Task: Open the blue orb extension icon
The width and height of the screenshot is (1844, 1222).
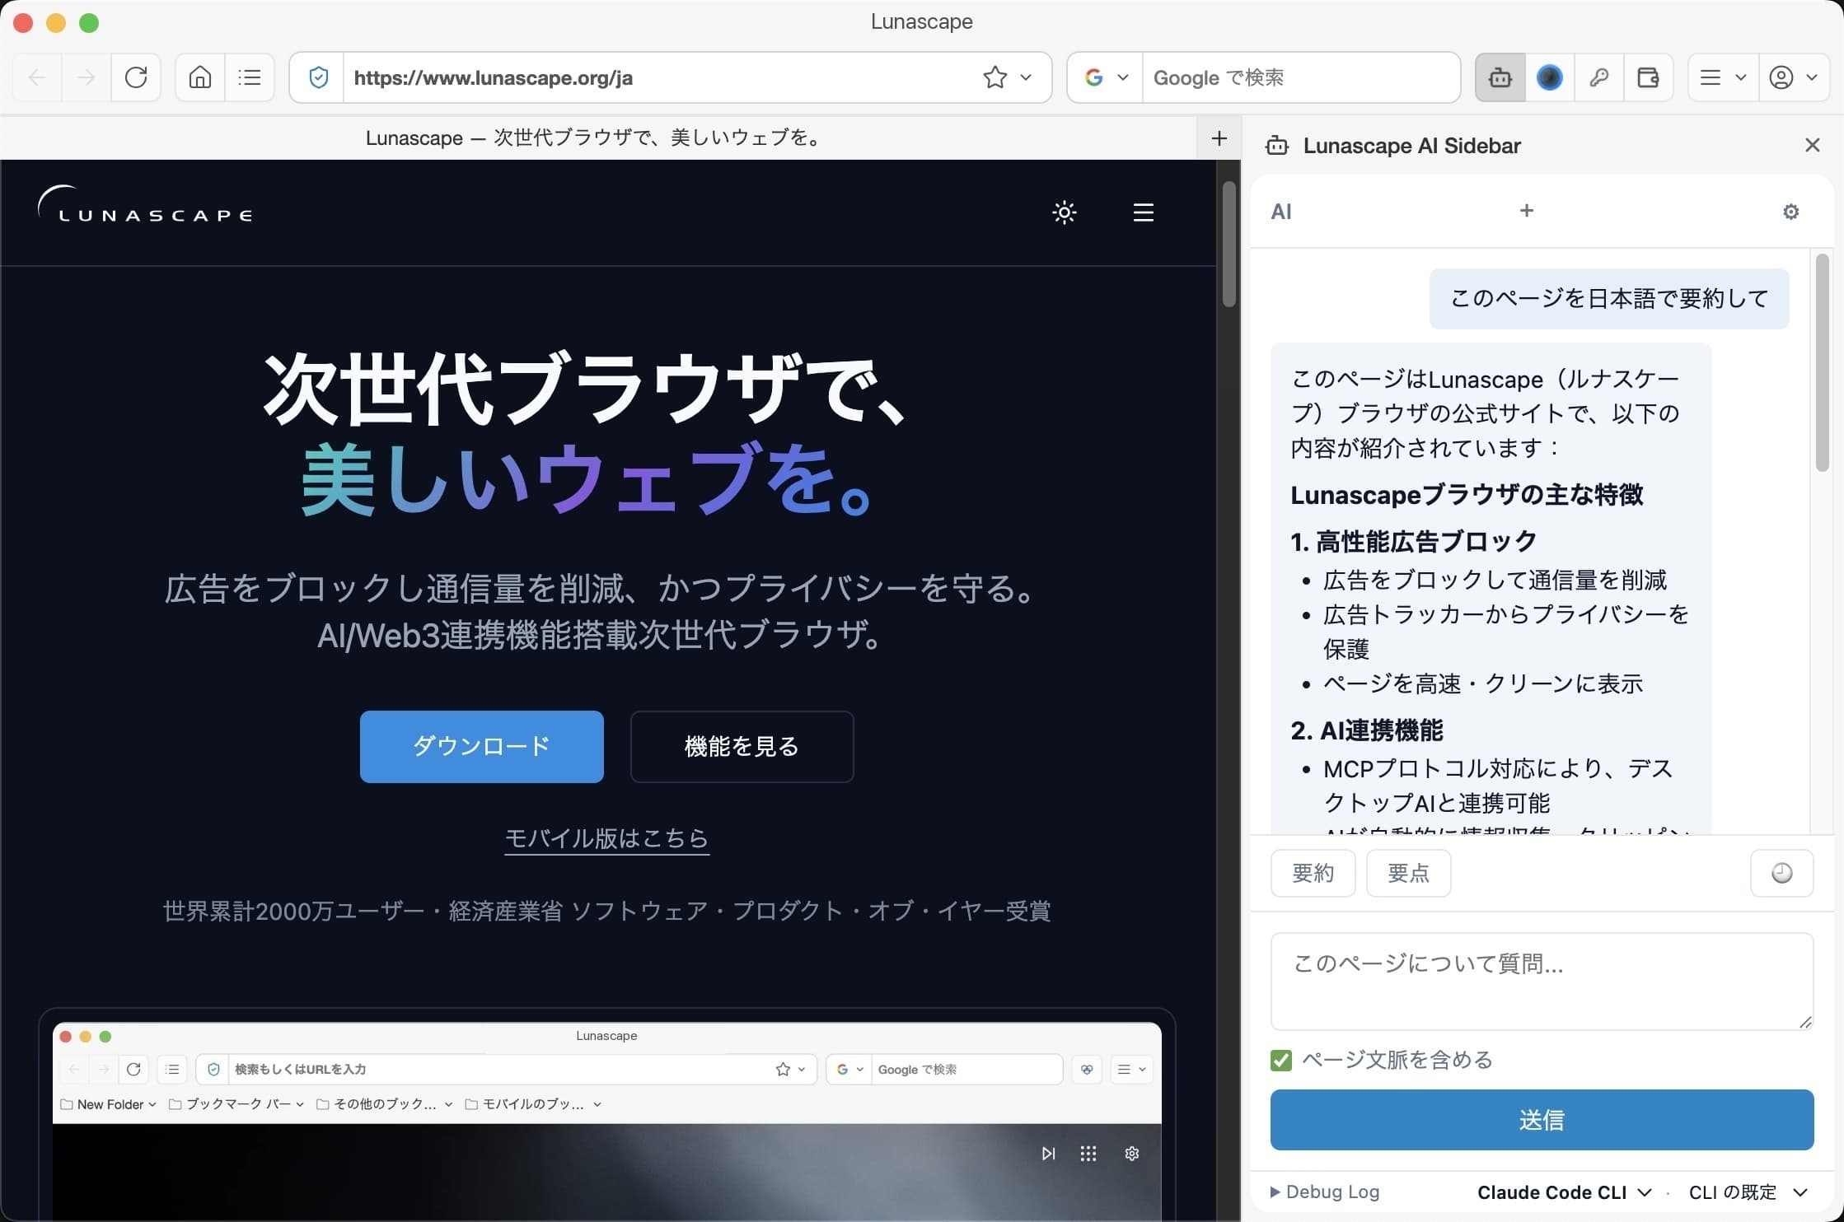Action: [1549, 77]
